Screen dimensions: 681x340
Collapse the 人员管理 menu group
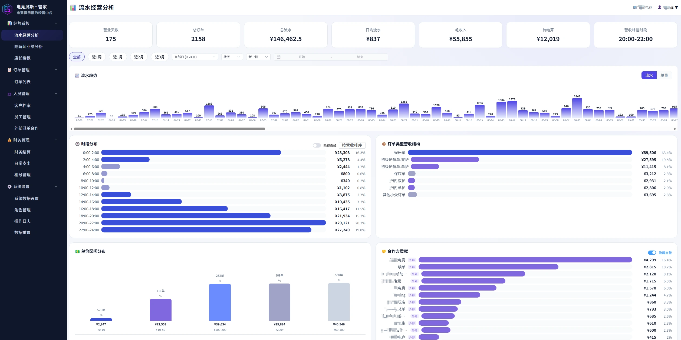tap(56, 94)
